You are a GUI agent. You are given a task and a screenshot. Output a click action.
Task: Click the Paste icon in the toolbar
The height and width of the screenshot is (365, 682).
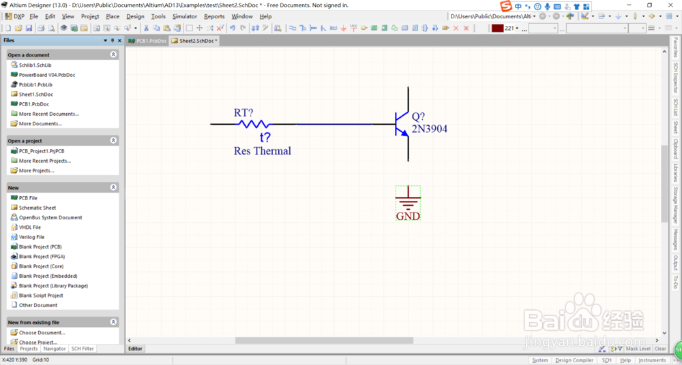(x=166, y=28)
